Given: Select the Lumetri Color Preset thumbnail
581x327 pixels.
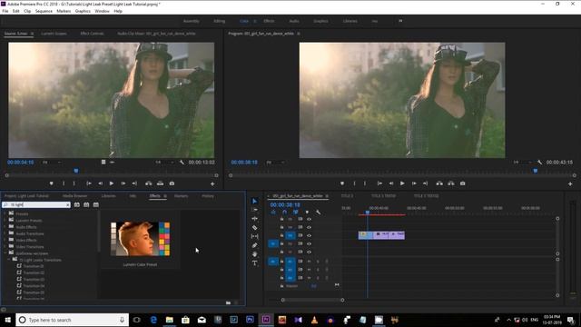Looking at the screenshot, I should pyautogui.click(x=140, y=239).
